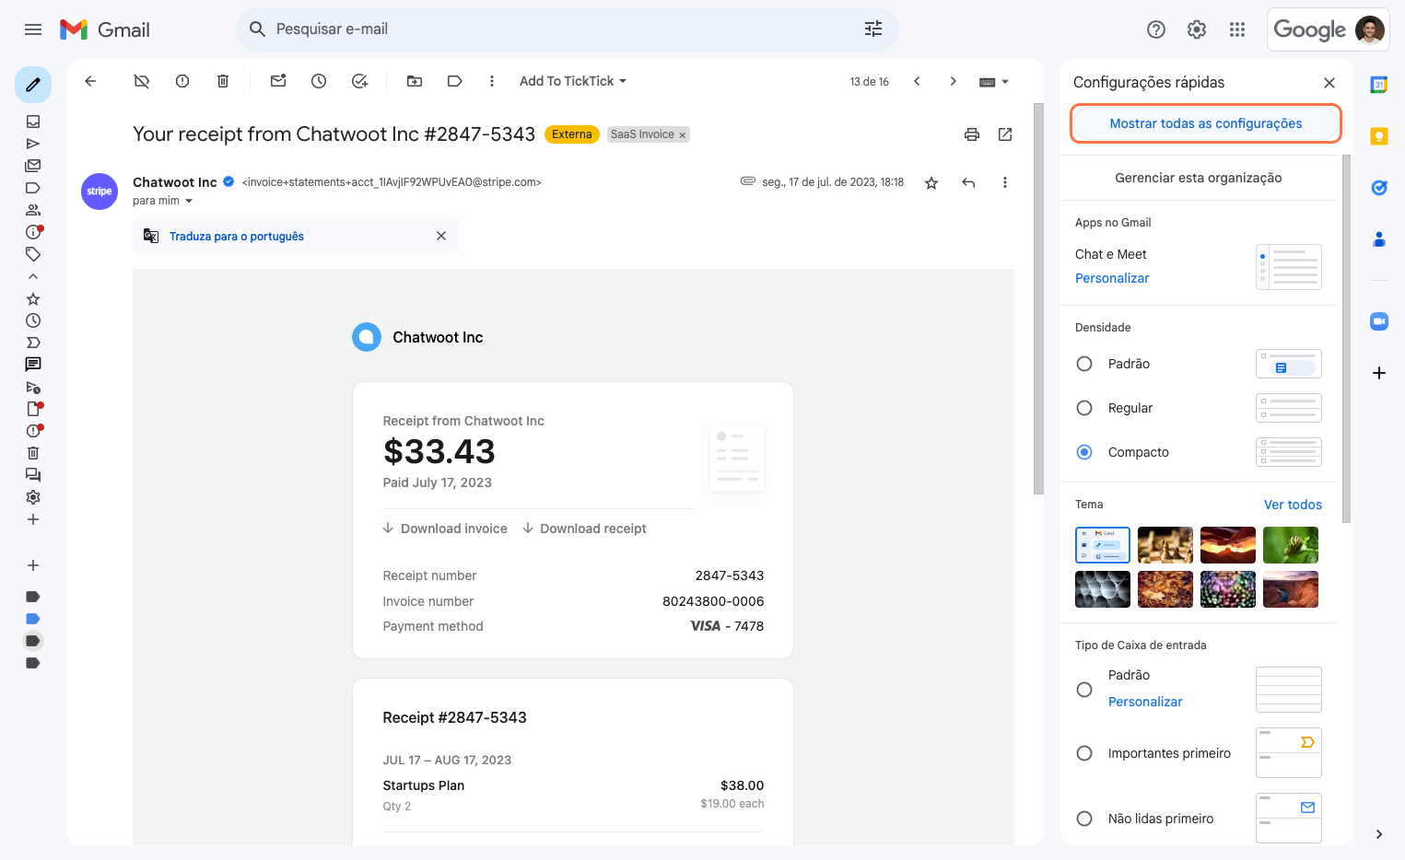Expand recipient details next to para mim
1405x860 pixels.
[x=189, y=201]
